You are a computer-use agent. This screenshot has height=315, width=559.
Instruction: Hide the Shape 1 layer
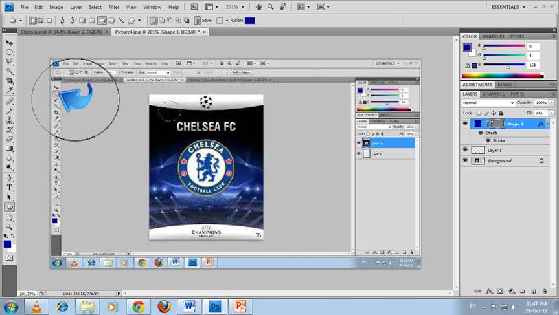pos(465,124)
